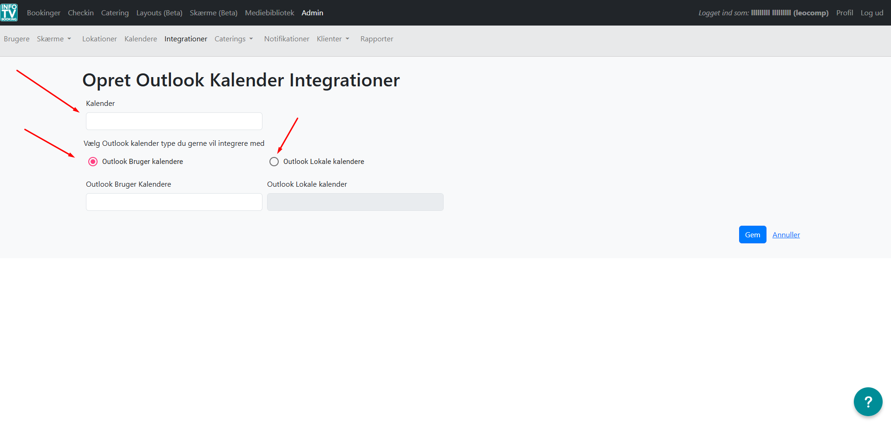
Task: Expand the Klienter dropdown menu
Action: point(333,39)
